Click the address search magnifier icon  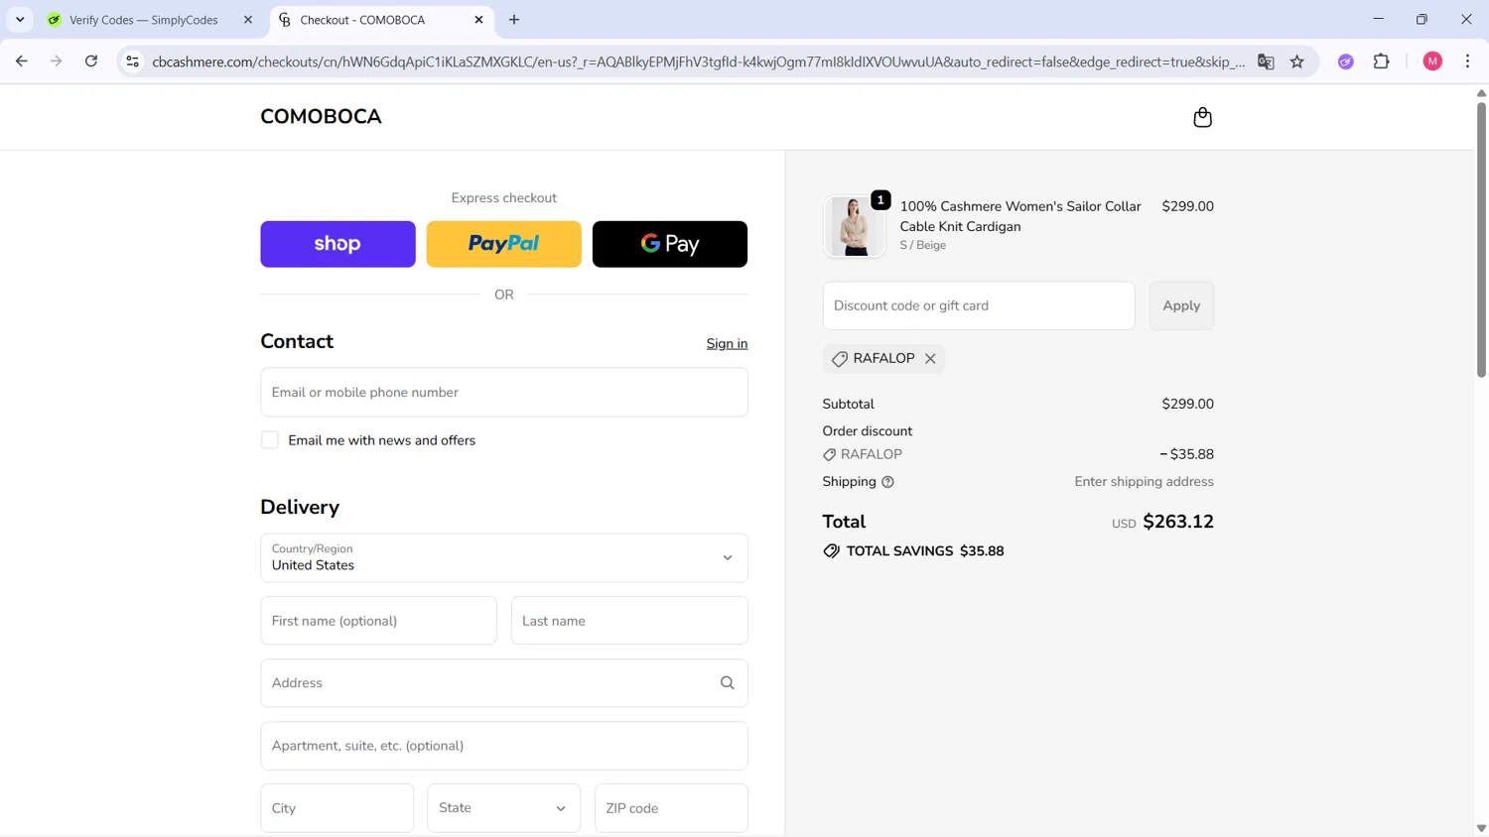[727, 683]
